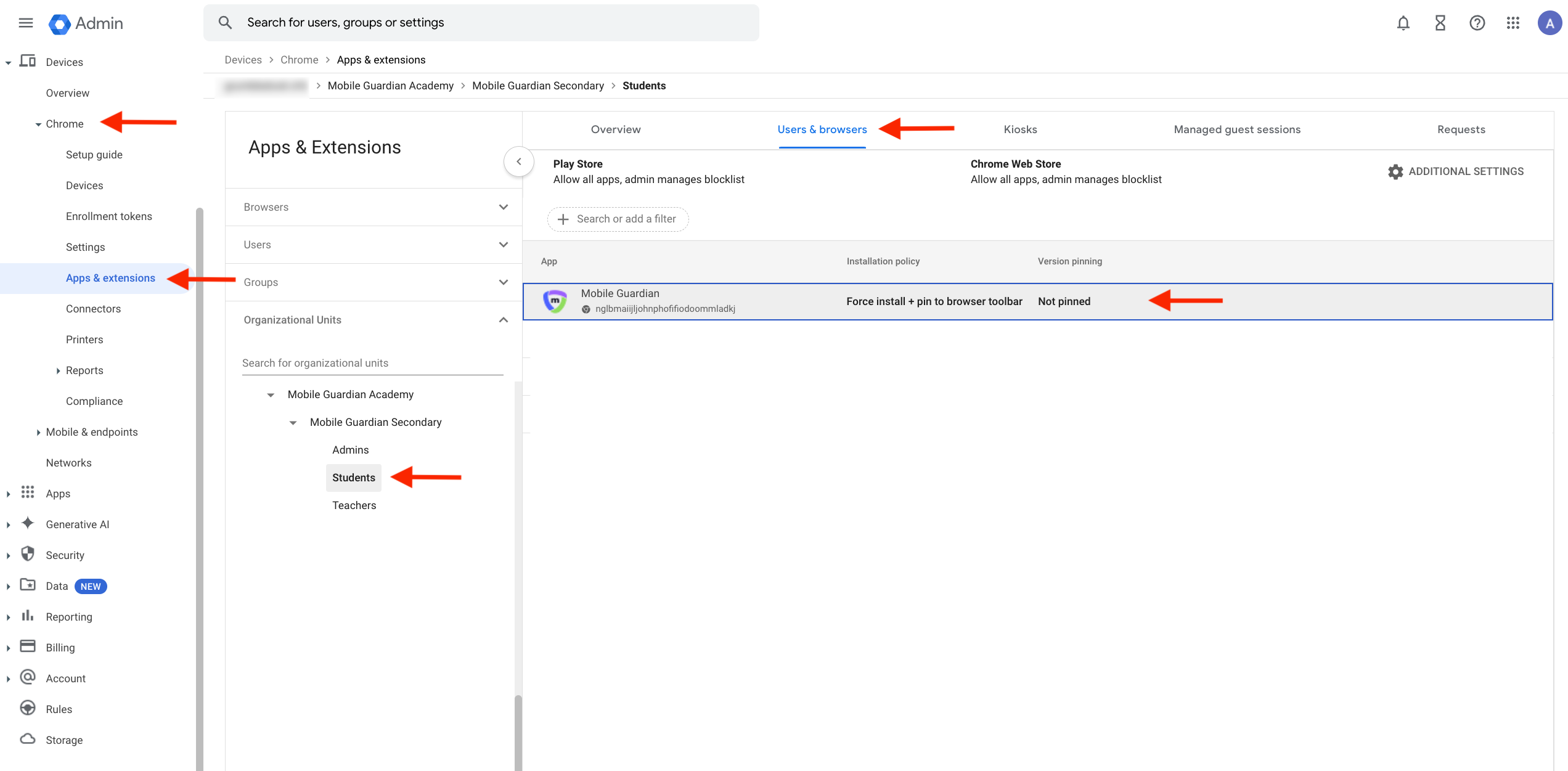Collapse the Apps & Extensions side panel
Viewport: 1568px width, 771px height.
(x=519, y=161)
